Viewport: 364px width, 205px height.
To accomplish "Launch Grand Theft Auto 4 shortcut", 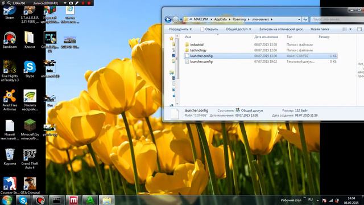I will 30,159.
